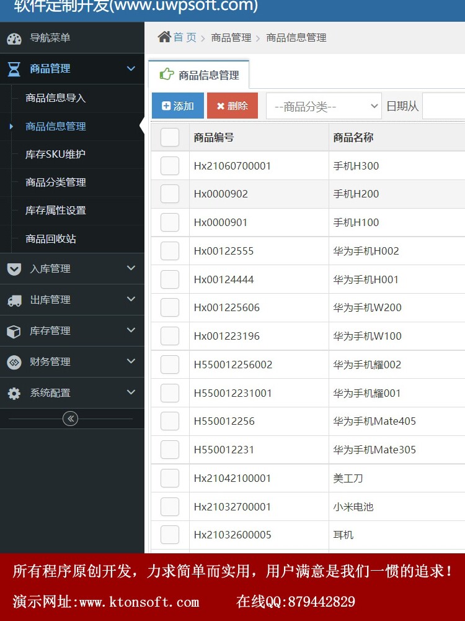
Task: Click the home icon in breadcrumb
Action: (x=164, y=37)
